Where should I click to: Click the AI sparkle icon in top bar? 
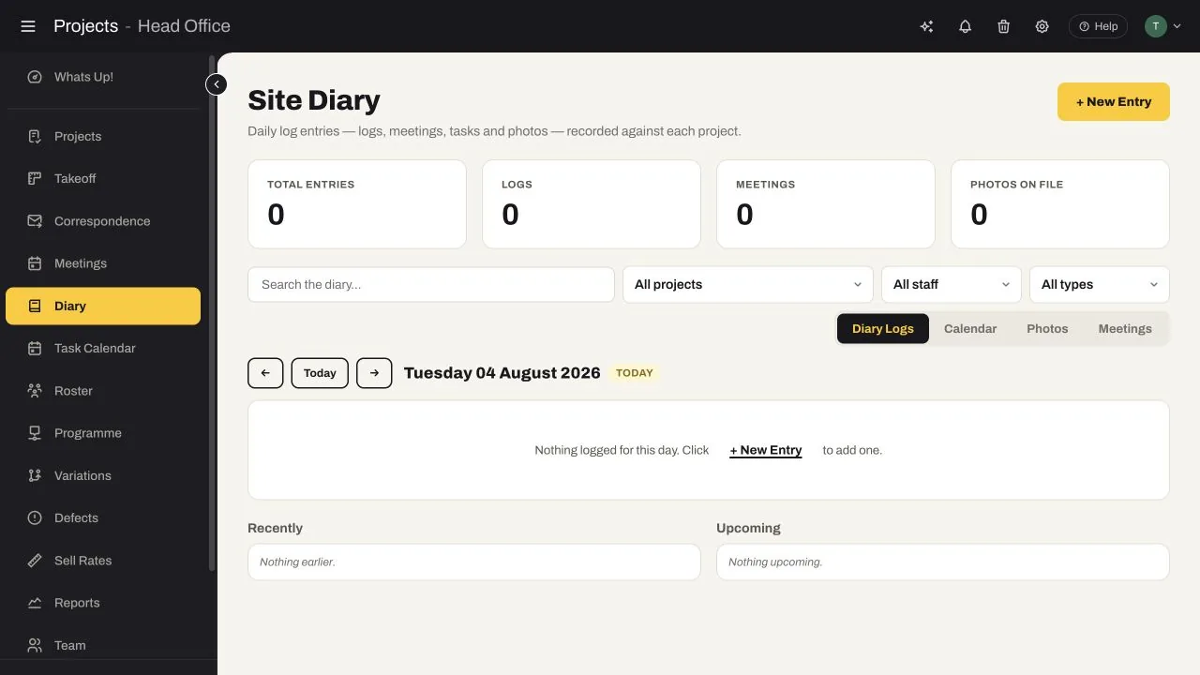click(926, 26)
